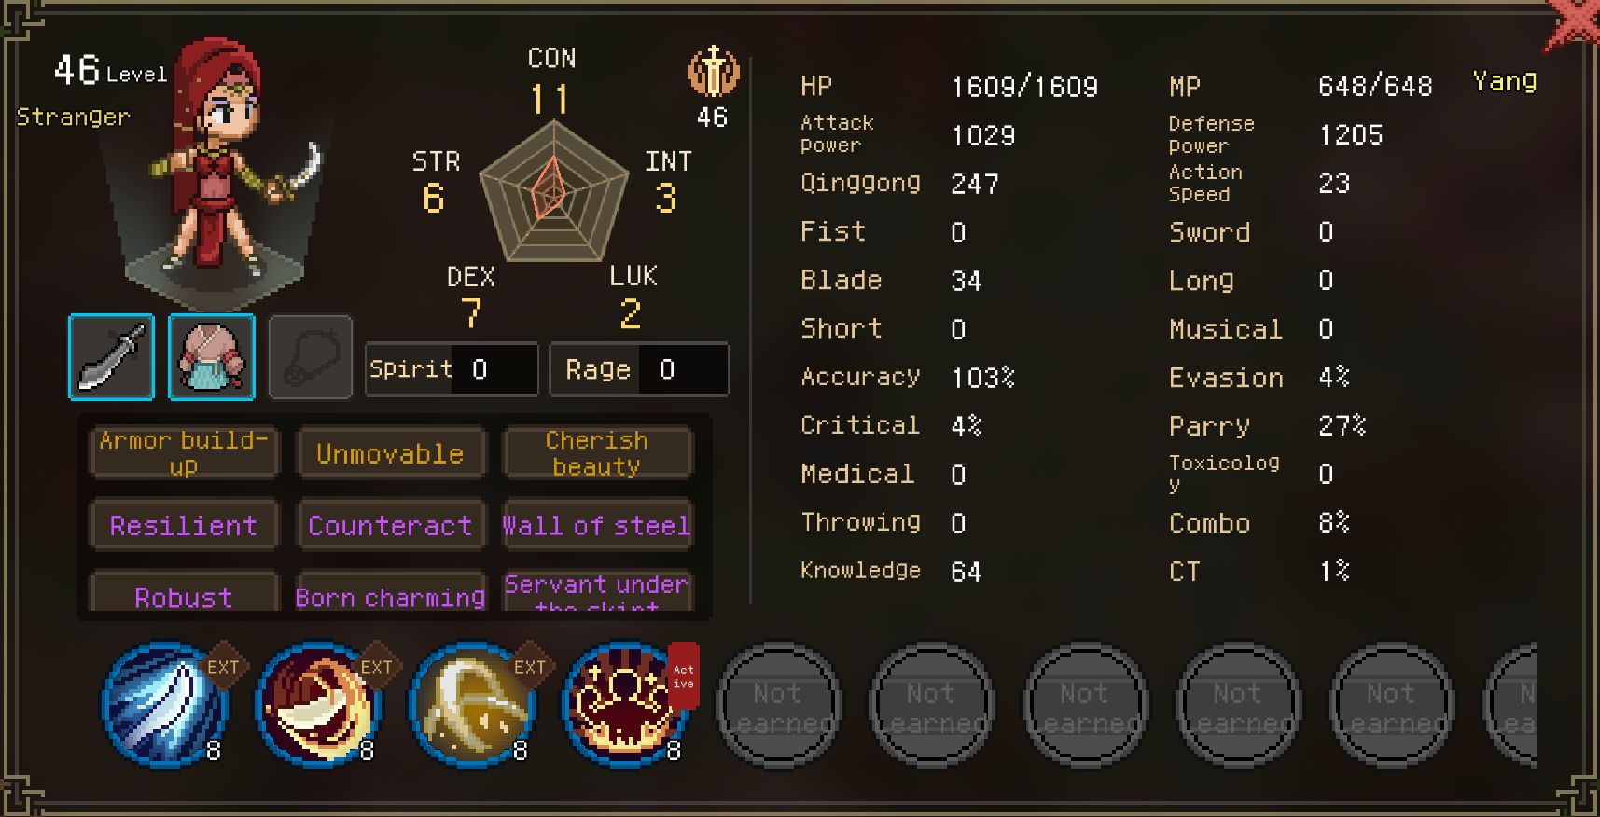The height and width of the screenshot is (817, 1600).
Task: Select the Armor build-up trait
Action: [184, 452]
